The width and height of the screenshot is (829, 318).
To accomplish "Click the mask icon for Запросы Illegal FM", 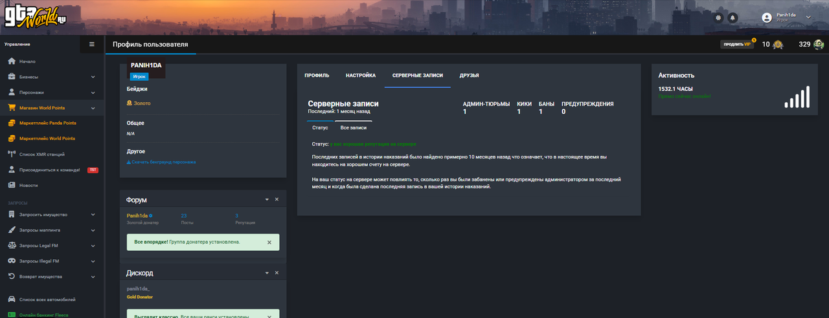I will click(x=12, y=261).
